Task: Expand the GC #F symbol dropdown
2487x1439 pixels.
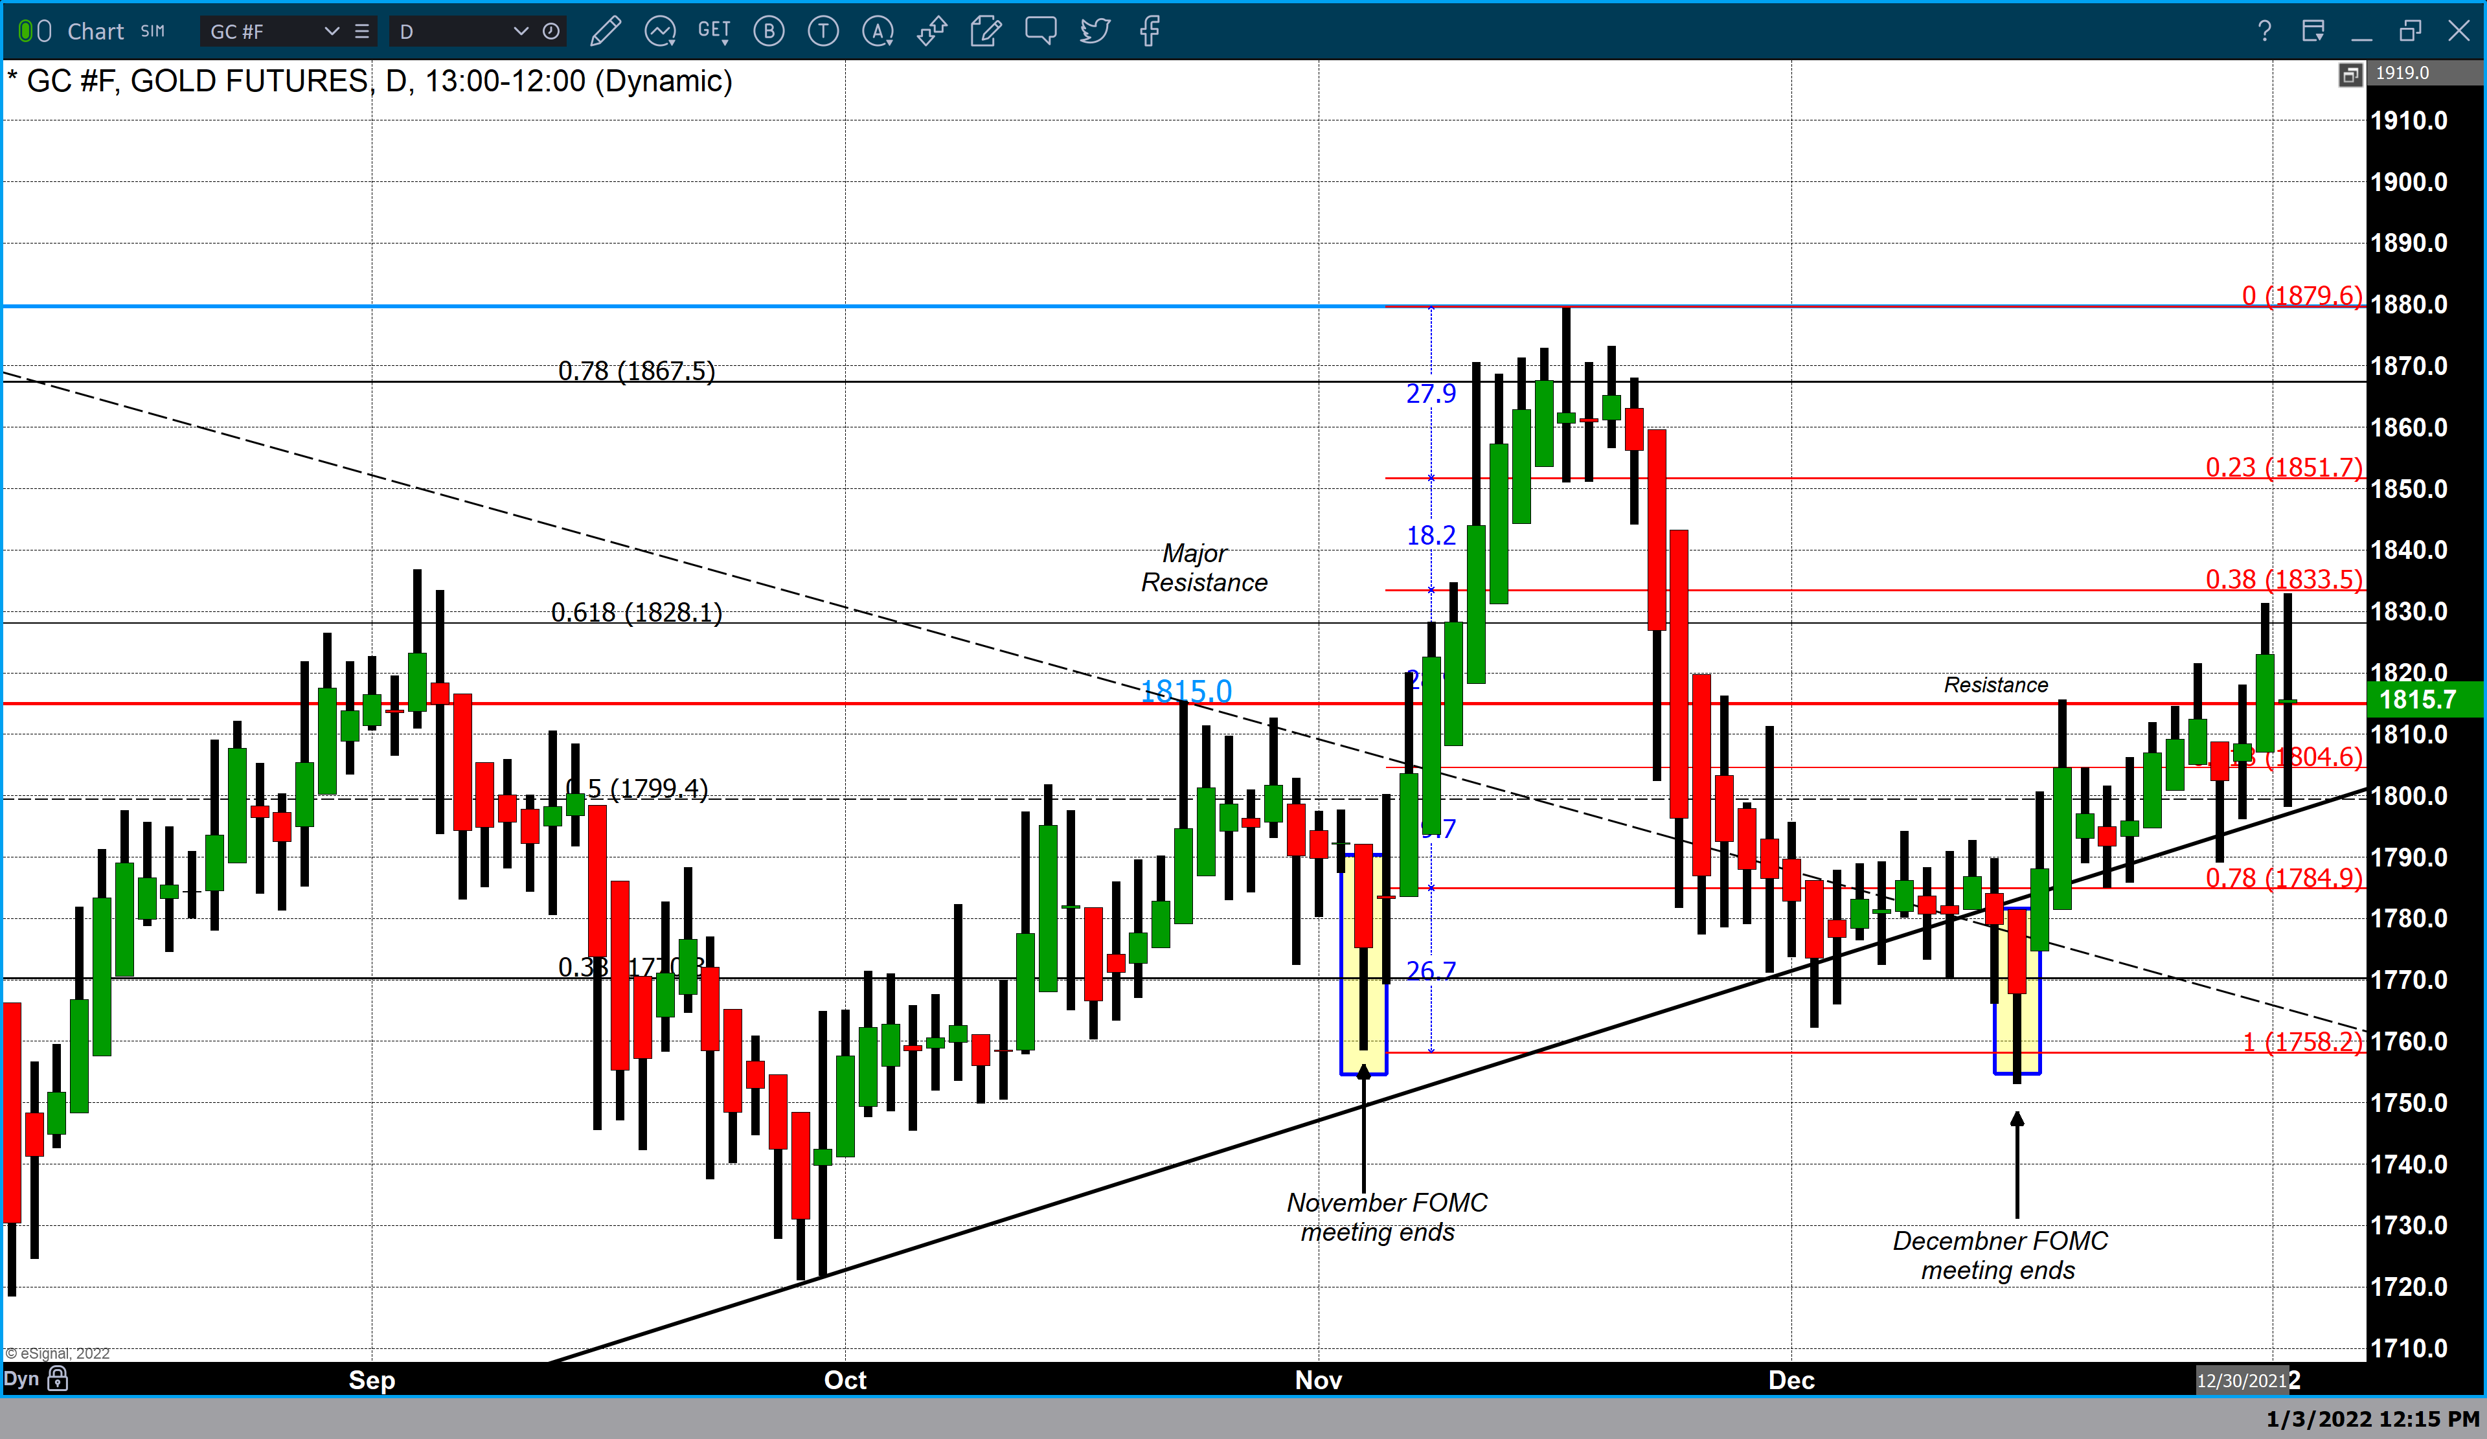Action: (x=332, y=32)
